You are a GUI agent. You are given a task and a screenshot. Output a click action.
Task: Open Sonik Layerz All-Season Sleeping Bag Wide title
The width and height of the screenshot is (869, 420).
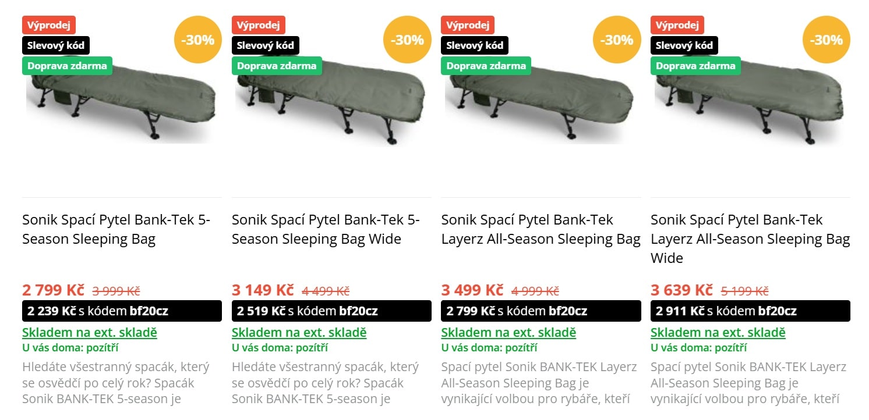(750, 239)
